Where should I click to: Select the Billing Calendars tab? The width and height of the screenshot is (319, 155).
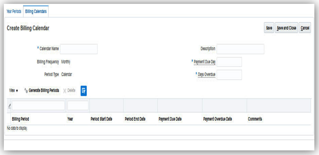35,11
